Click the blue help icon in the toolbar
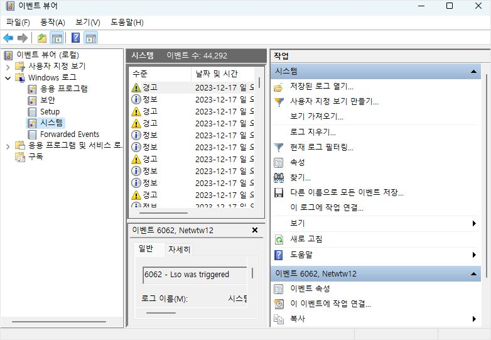Image resolution: width=491 pixels, height=340 pixels. click(x=75, y=38)
